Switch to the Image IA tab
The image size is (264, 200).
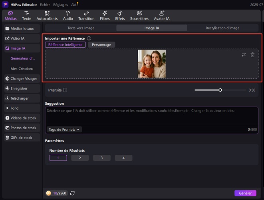[152, 28]
